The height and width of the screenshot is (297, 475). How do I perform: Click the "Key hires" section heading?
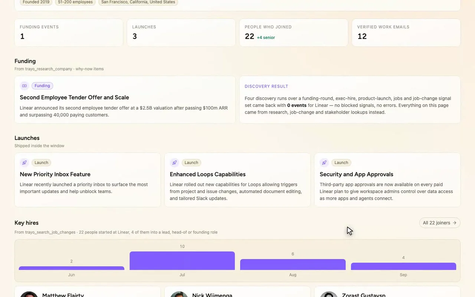coord(26,223)
